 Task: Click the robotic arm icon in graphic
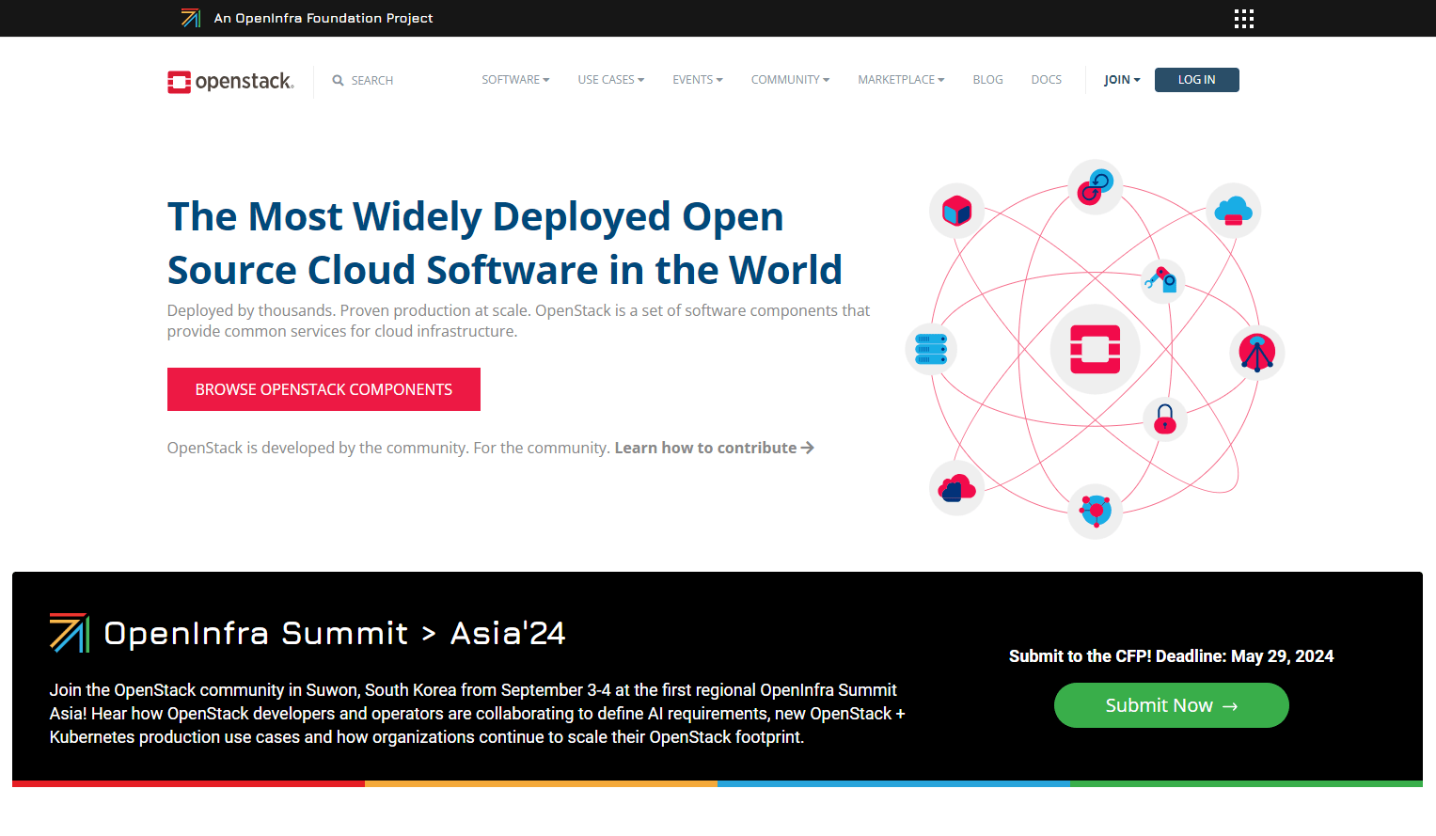(1161, 280)
